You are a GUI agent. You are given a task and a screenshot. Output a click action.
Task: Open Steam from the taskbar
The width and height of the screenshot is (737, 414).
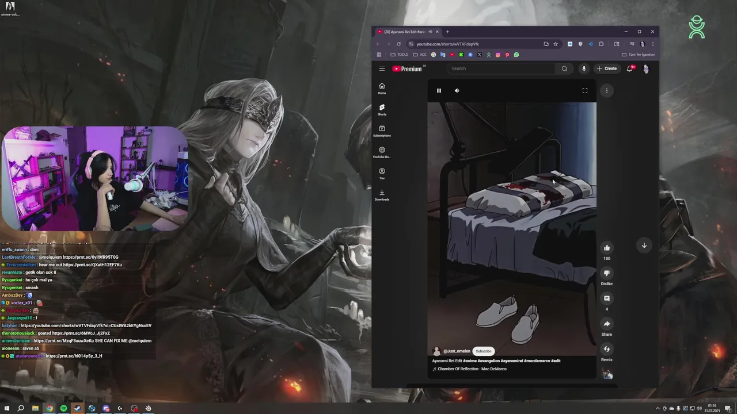77,408
